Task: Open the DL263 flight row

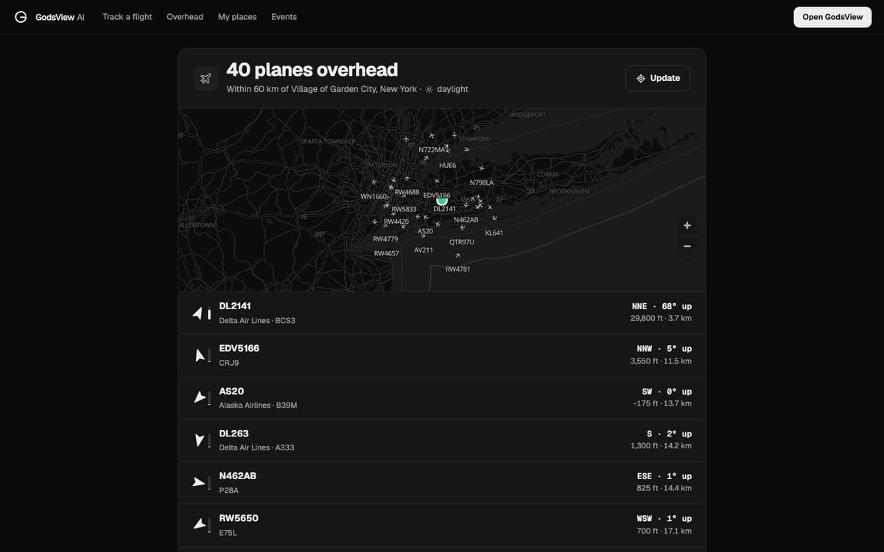Action: tap(442, 440)
